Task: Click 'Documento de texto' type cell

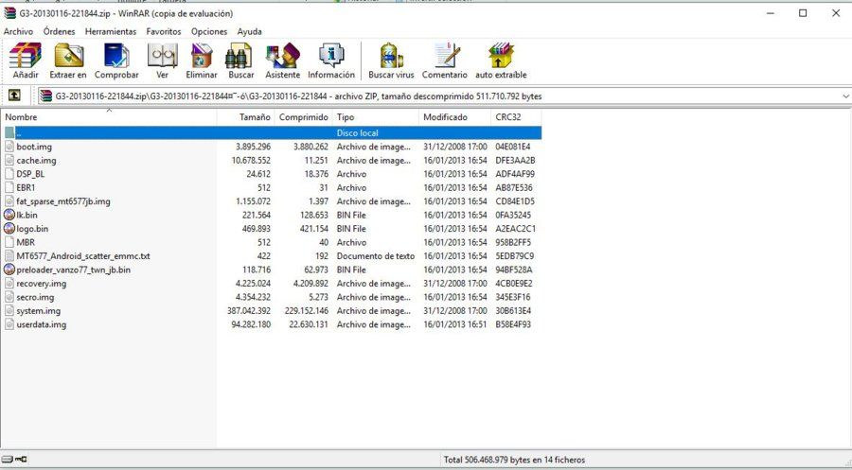Action: 376,256
